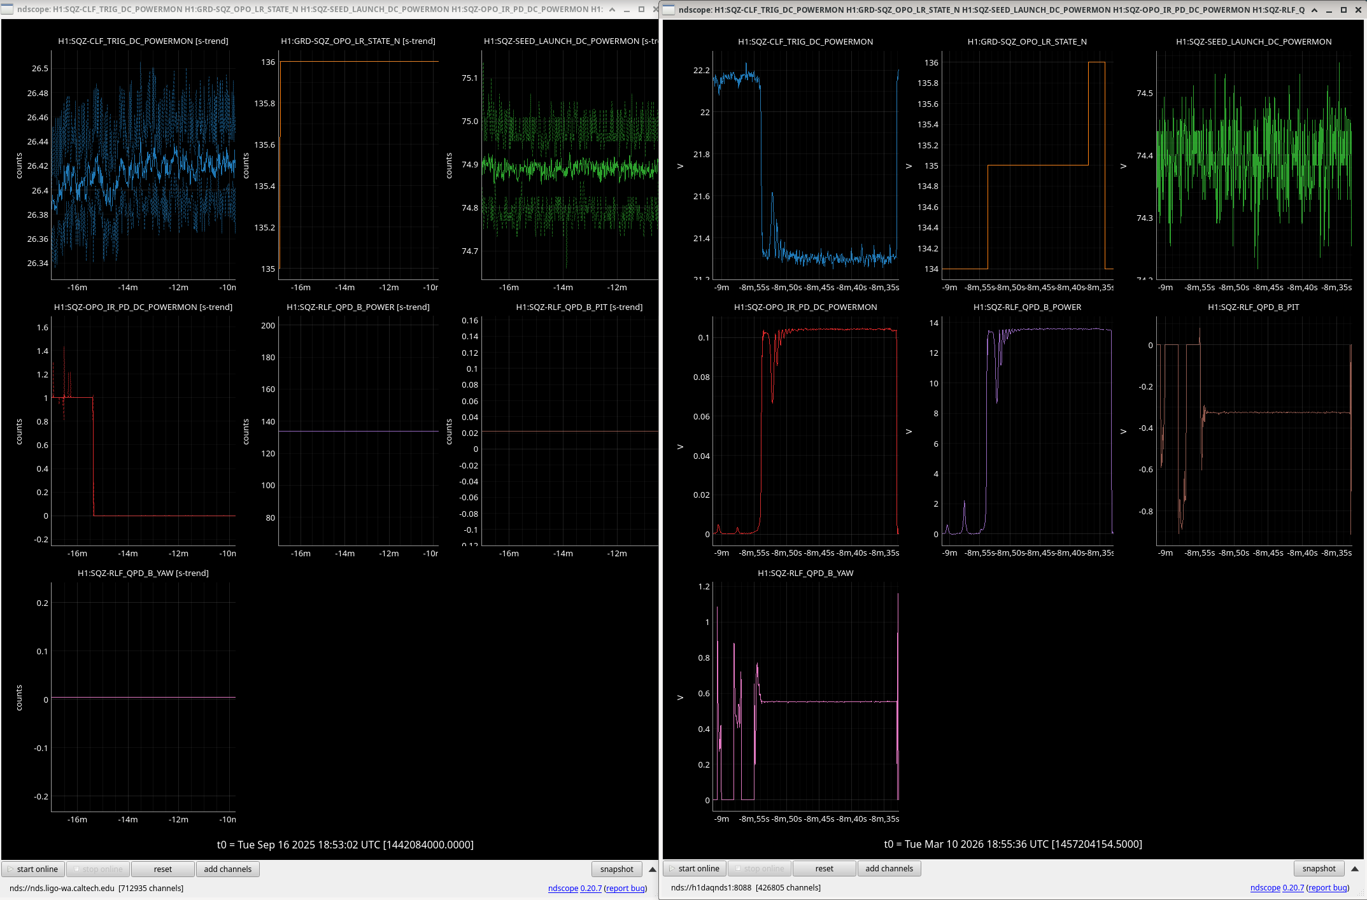Click the left window's title bar icon
Image resolution: width=1367 pixels, height=900 pixels.
tap(7, 10)
